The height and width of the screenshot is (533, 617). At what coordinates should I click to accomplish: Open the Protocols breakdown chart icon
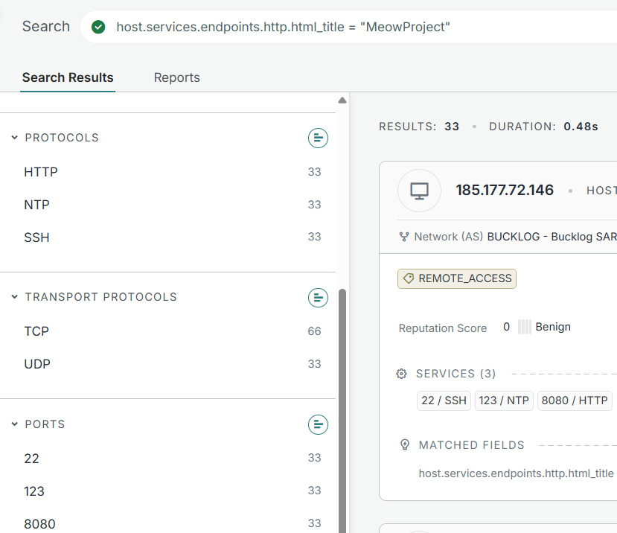[x=318, y=138]
